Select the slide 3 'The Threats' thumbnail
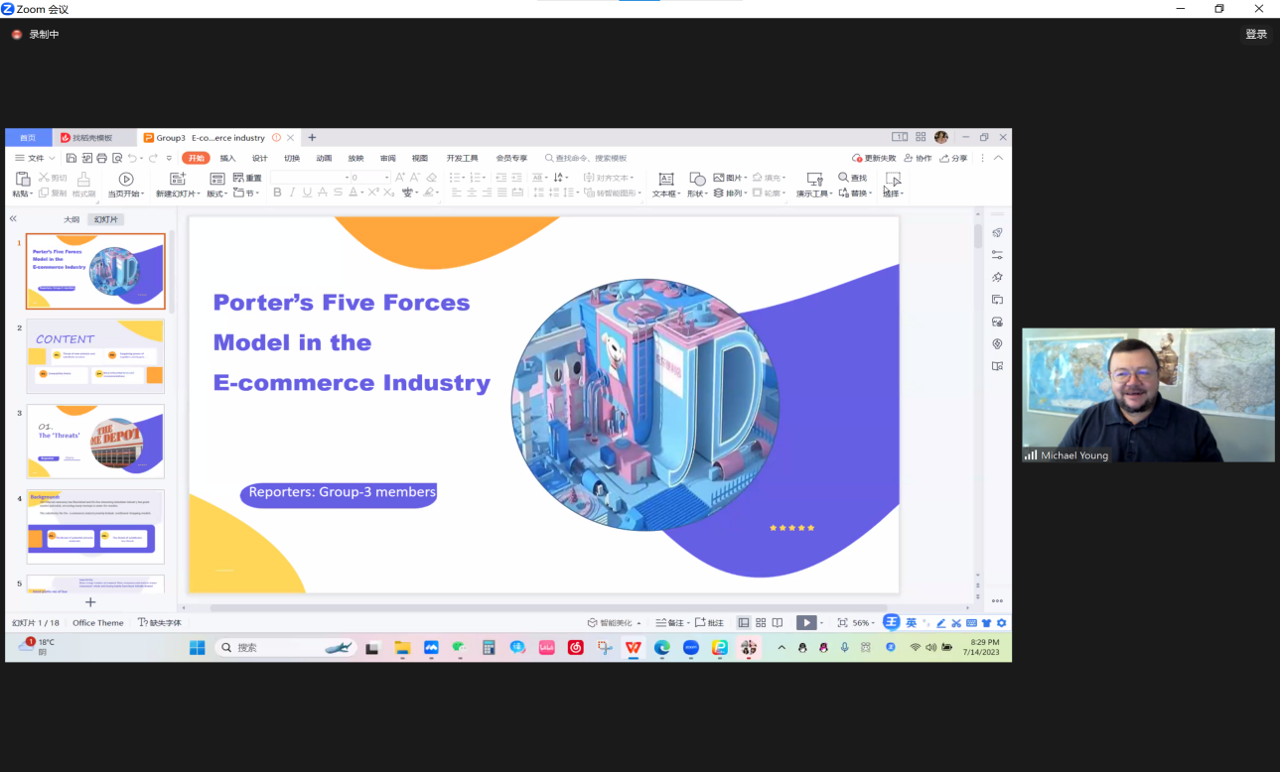1280x772 pixels. [x=95, y=441]
